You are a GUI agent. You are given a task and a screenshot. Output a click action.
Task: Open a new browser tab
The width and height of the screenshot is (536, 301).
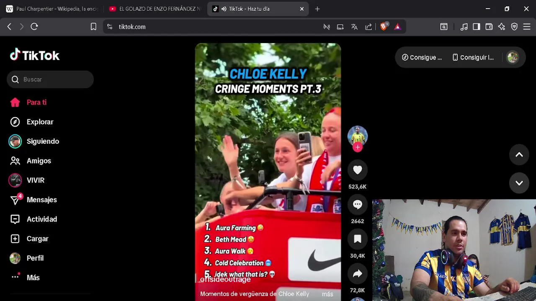[x=317, y=9]
